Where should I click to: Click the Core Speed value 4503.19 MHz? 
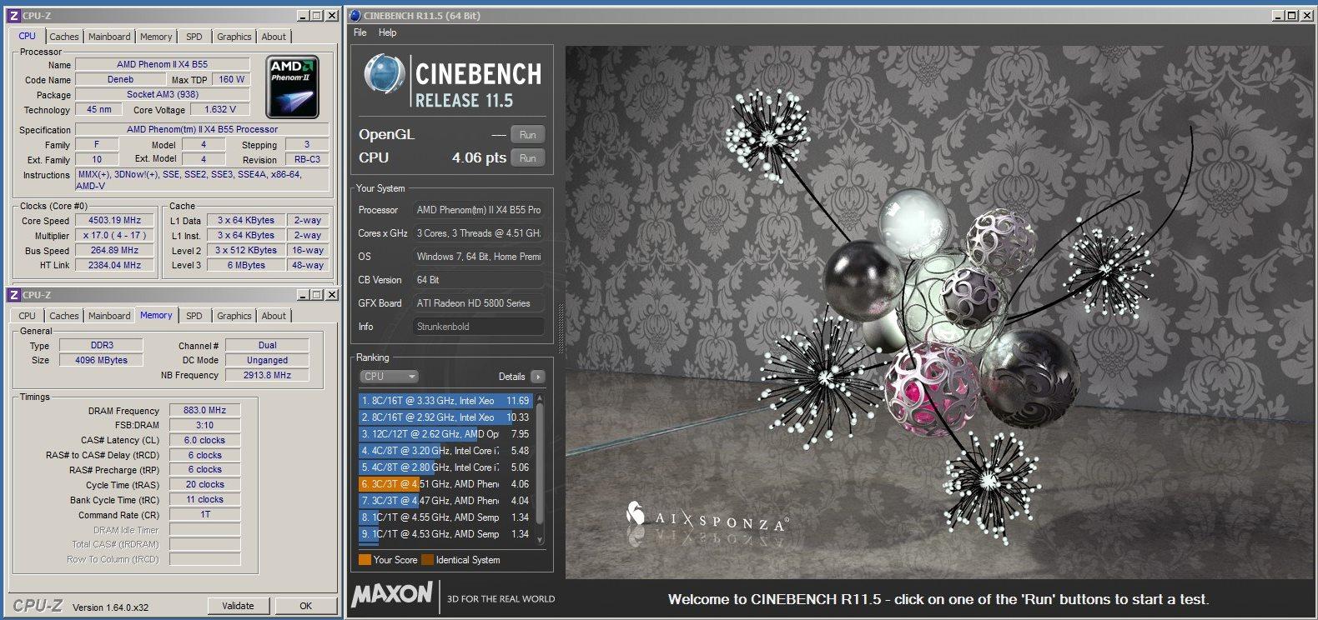tap(115, 221)
